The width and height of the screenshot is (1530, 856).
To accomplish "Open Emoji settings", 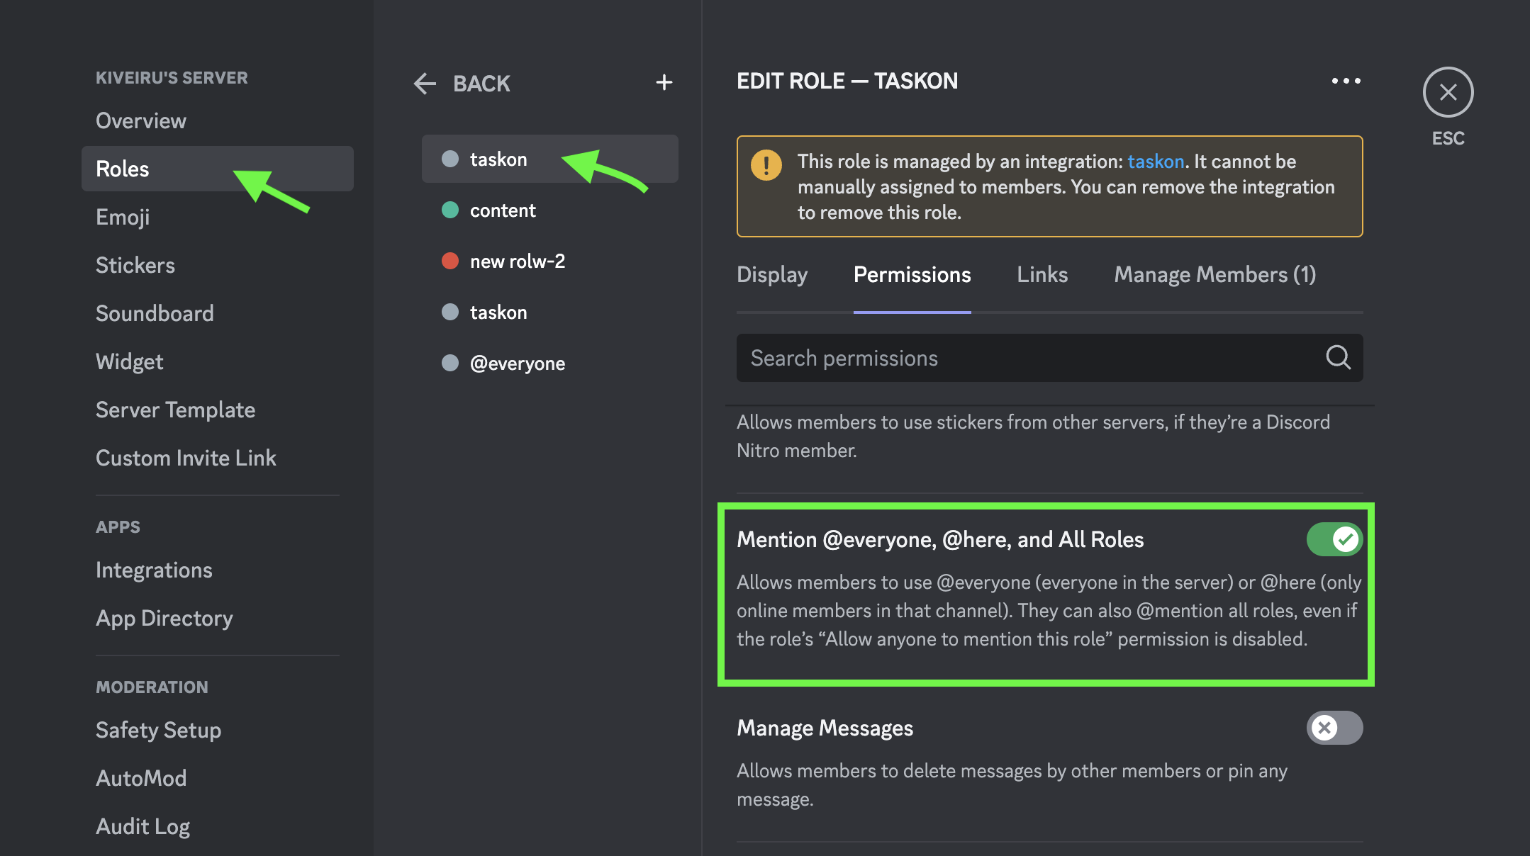I will [218, 217].
